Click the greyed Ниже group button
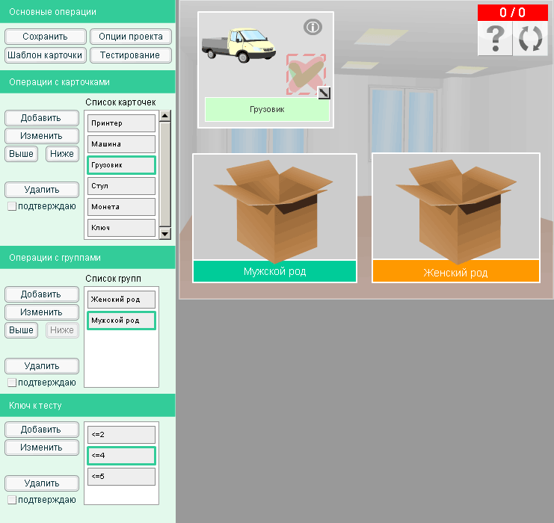The width and height of the screenshot is (554, 523). click(62, 330)
